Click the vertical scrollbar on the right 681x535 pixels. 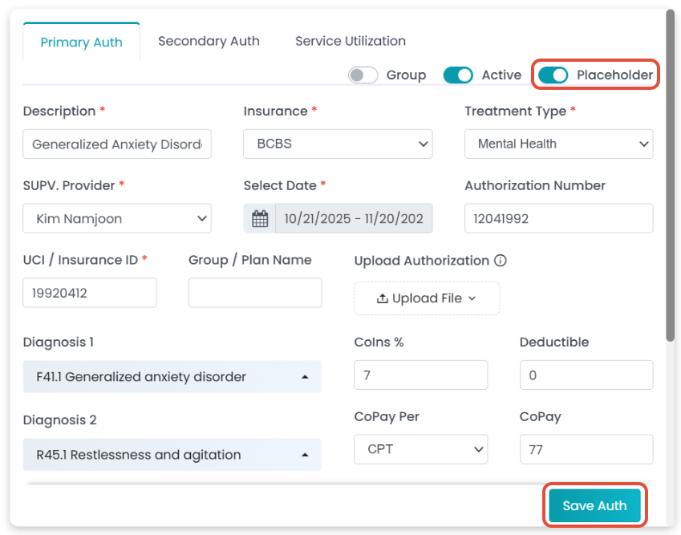click(x=671, y=176)
